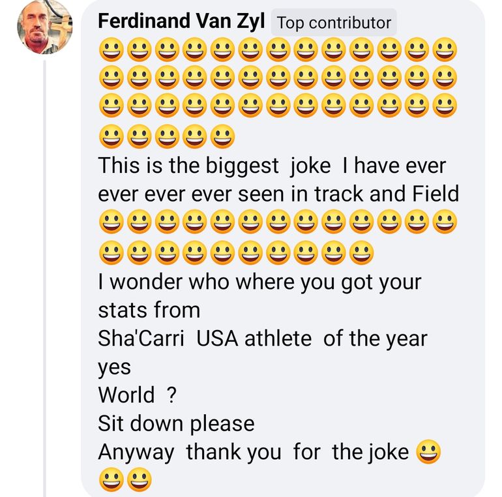Click the first emoji below "track and Field"
502x497 pixels.
click(x=111, y=222)
